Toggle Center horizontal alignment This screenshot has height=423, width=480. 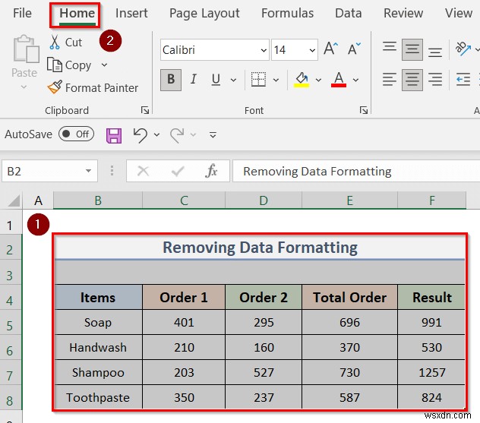[412, 80]
